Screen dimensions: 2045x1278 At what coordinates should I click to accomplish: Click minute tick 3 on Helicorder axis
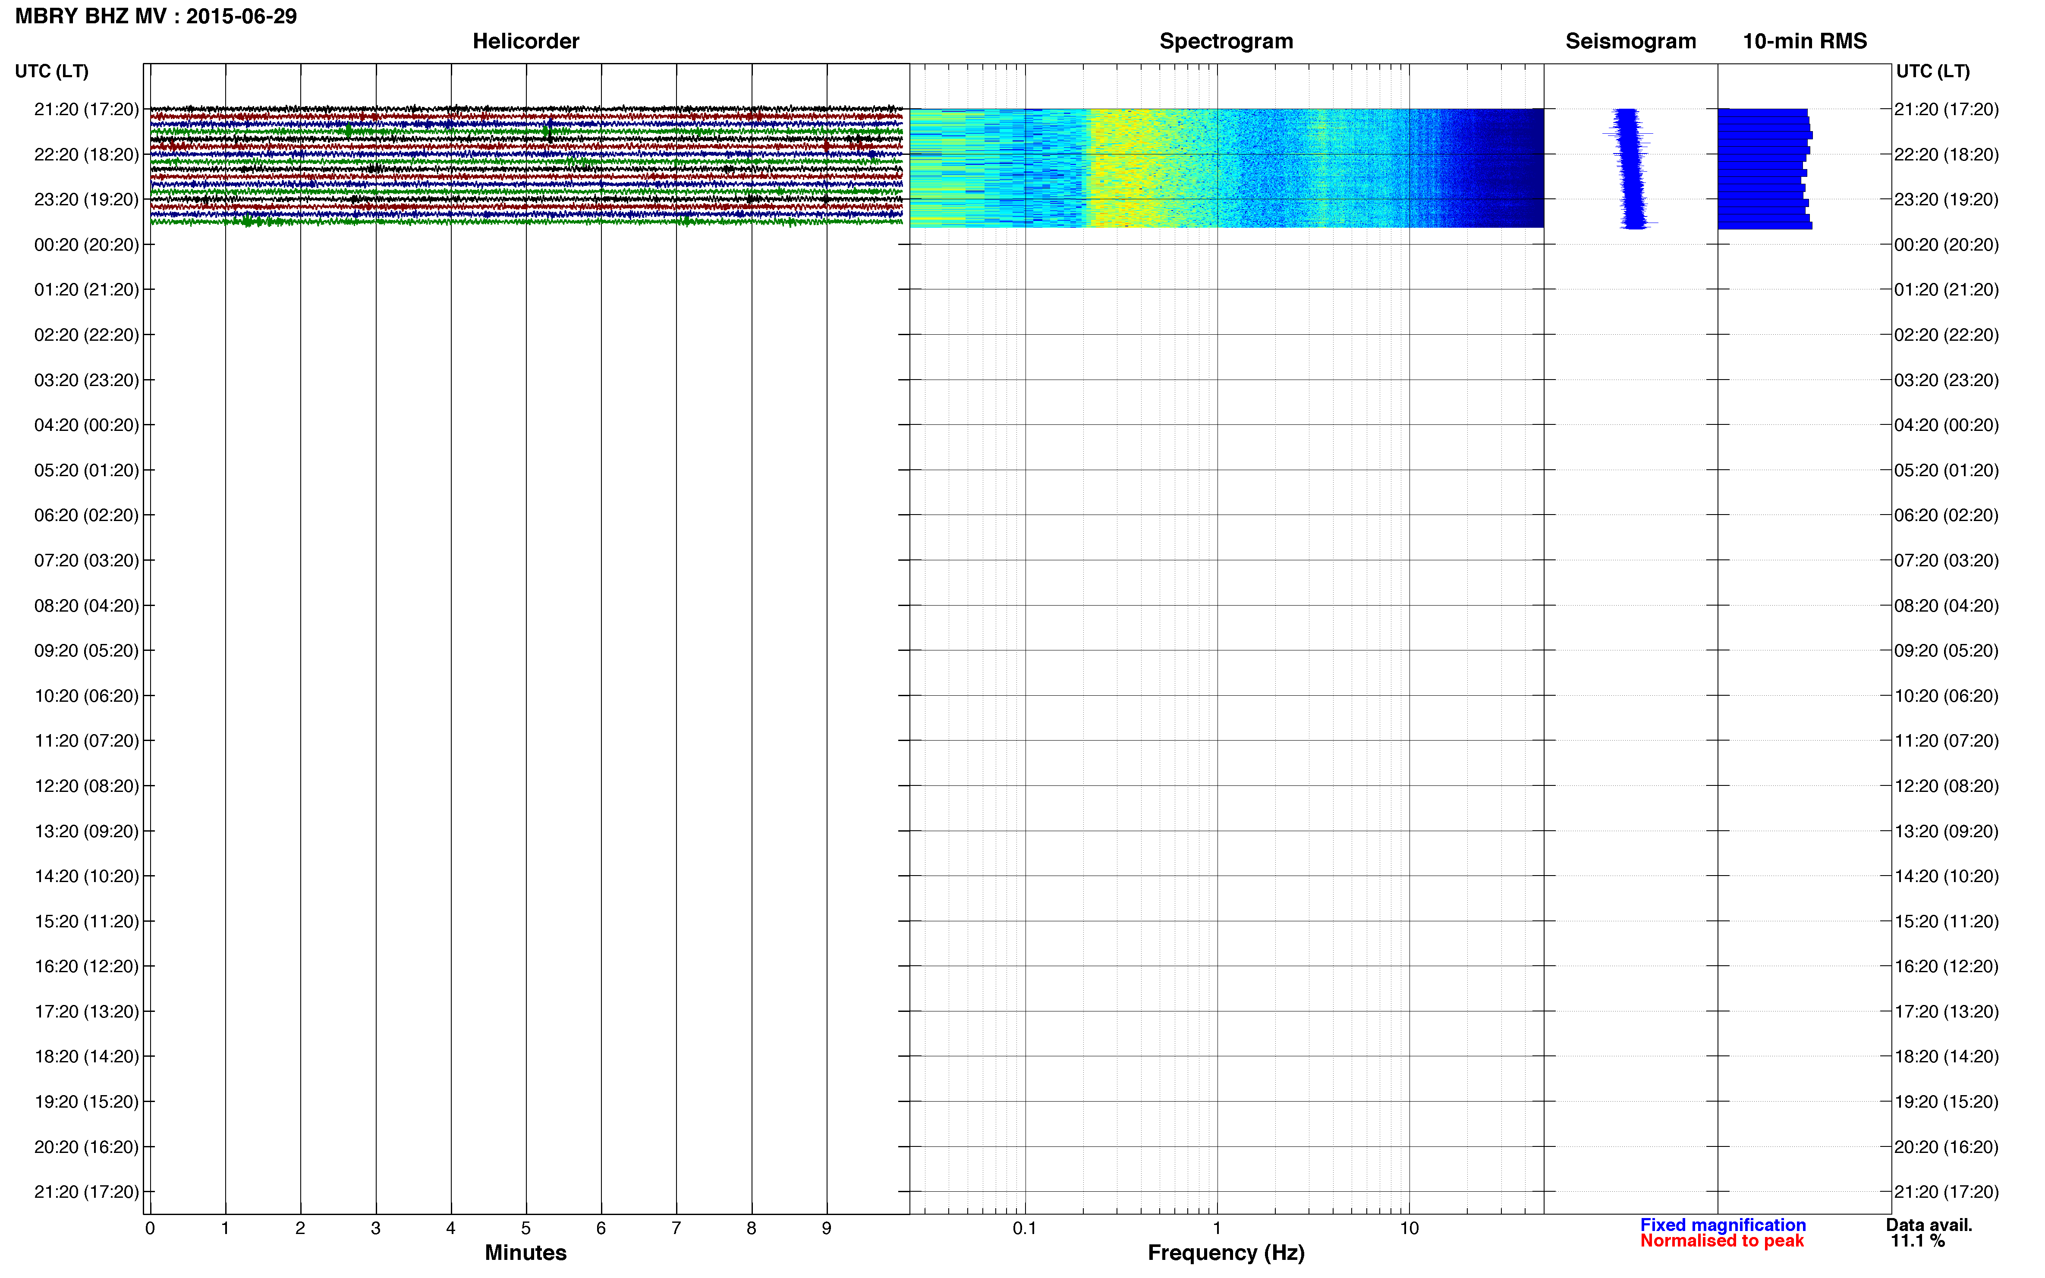pos(375,1228)
